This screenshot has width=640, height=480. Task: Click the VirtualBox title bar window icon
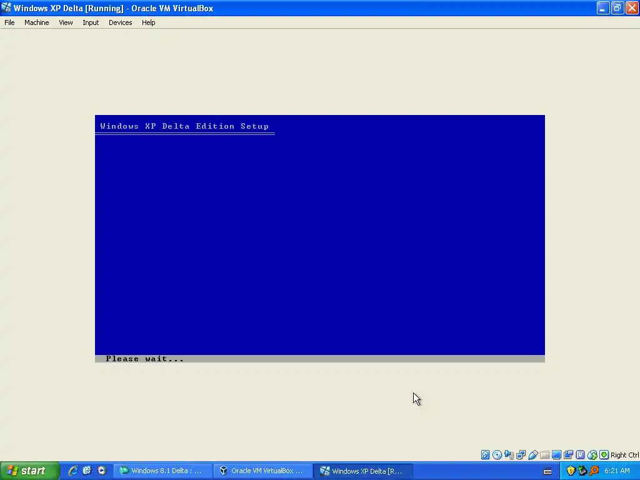point(6,7)
